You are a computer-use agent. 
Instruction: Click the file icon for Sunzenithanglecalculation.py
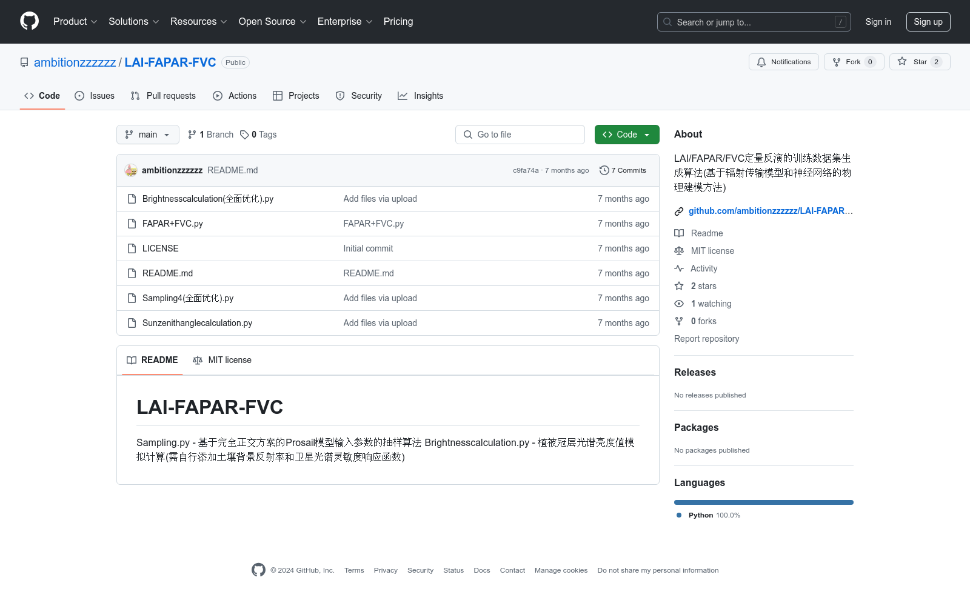132,323
